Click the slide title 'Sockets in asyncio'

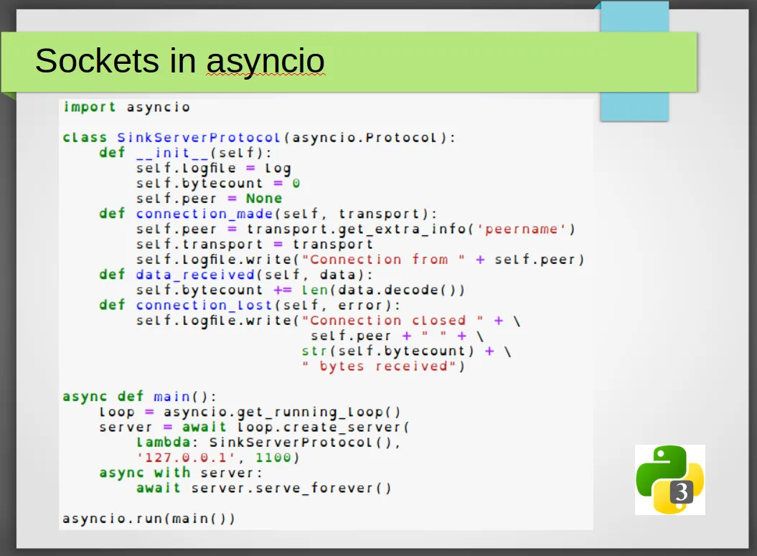point(179,61)
